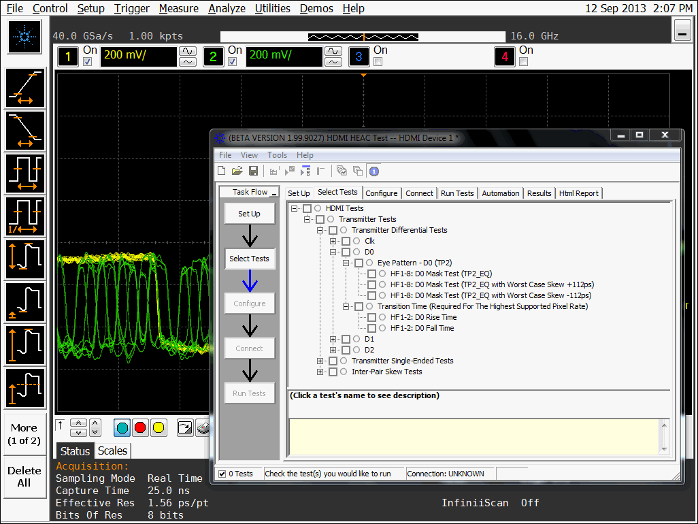Click channel 1 vertical scale field 200 mV/

tap(138, 56)
